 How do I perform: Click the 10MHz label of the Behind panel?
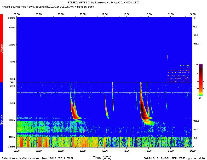tap(12, 86)
